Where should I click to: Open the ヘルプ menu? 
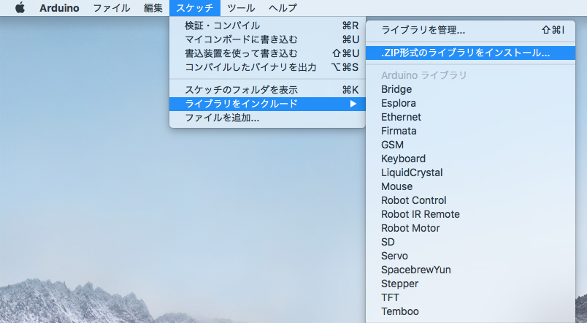point(283,8)
